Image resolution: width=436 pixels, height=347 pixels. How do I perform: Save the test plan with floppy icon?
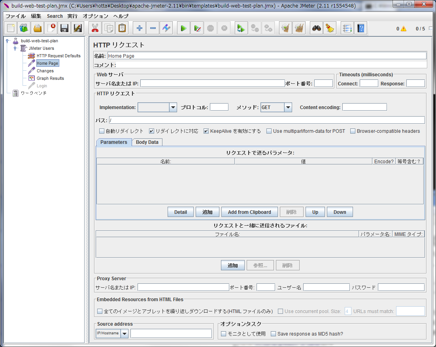(64, 28)
